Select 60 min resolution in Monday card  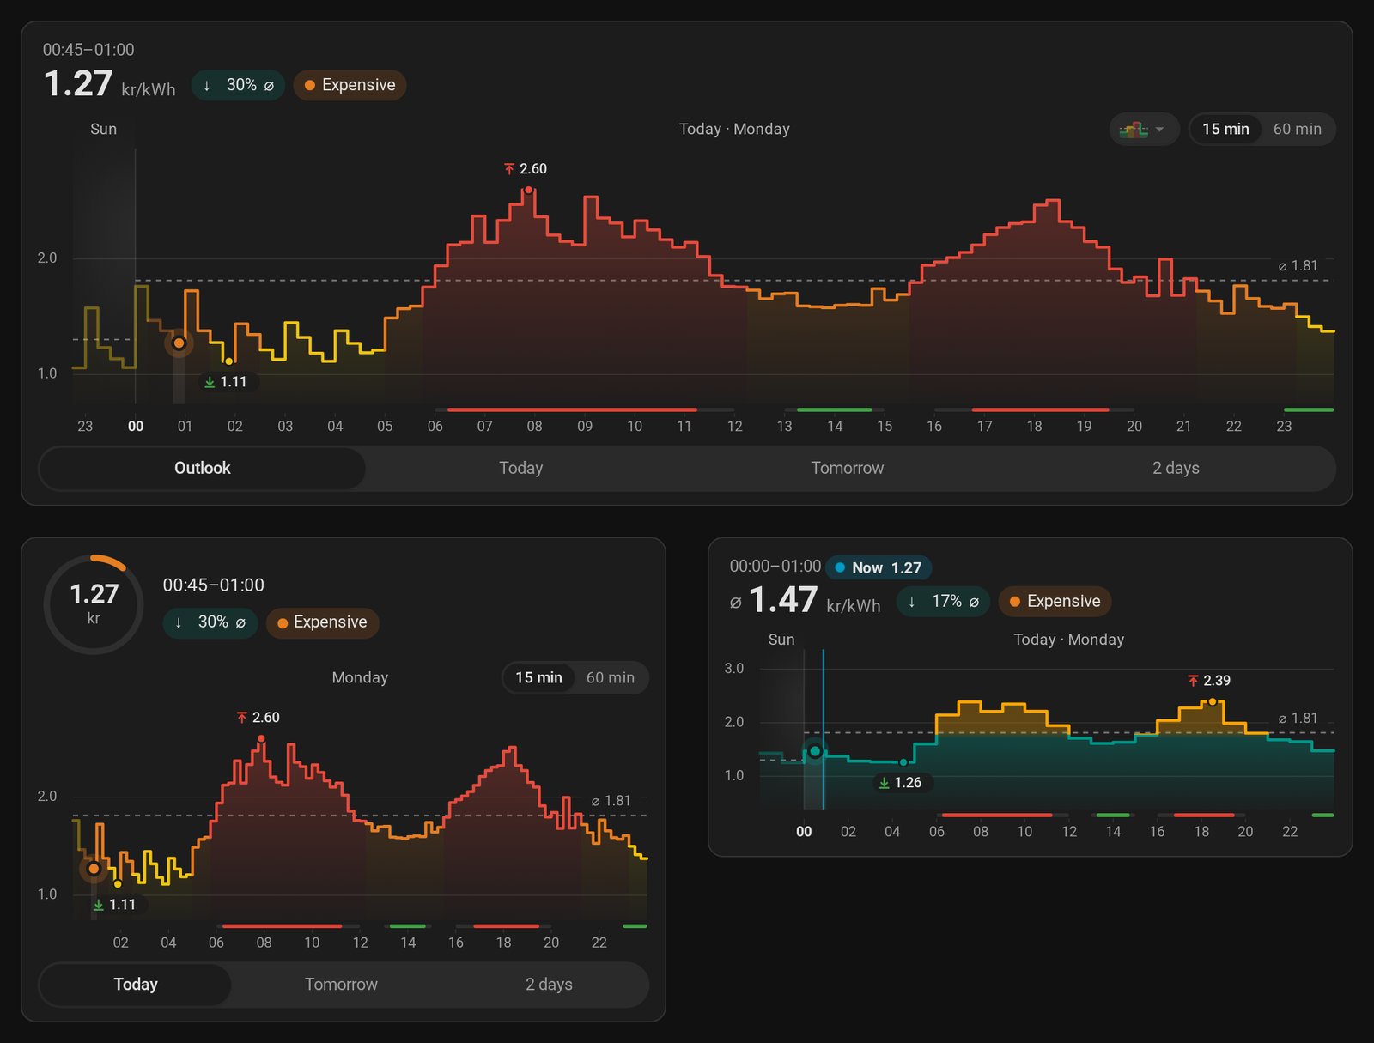coord(610,677)
